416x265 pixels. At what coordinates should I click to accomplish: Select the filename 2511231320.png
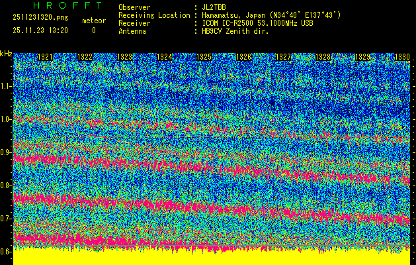[x=40, y=18]
